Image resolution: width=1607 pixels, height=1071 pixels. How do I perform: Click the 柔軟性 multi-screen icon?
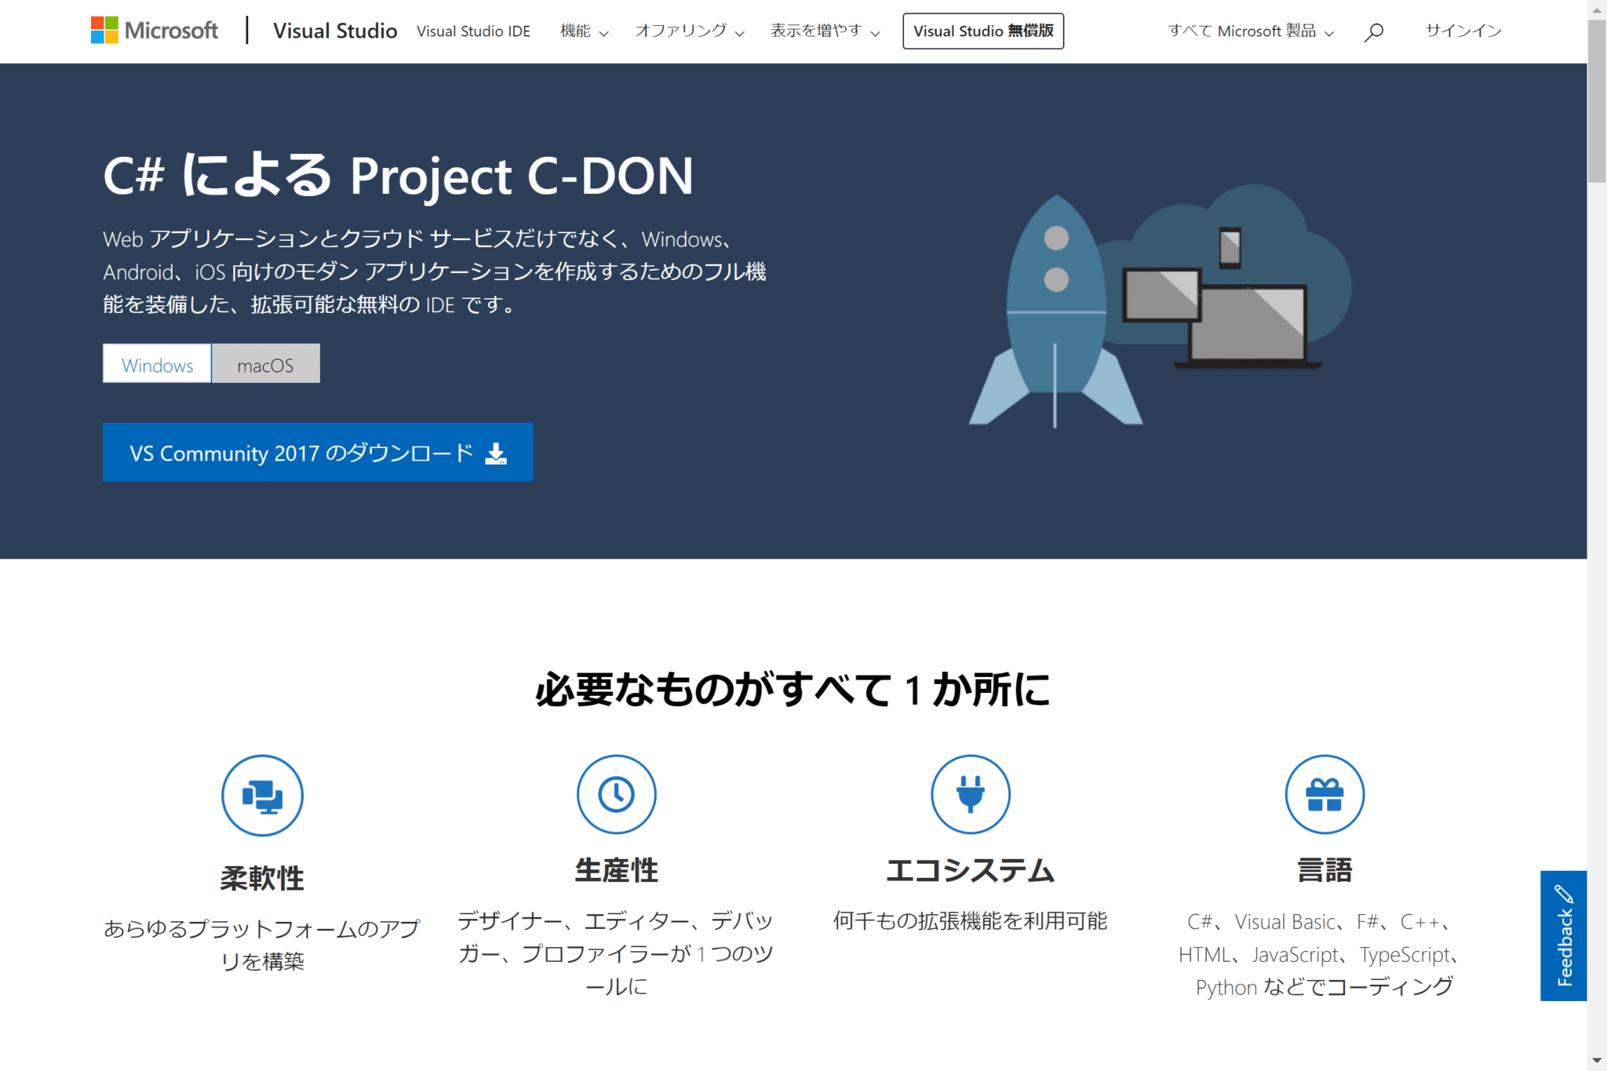pos(262,794)
